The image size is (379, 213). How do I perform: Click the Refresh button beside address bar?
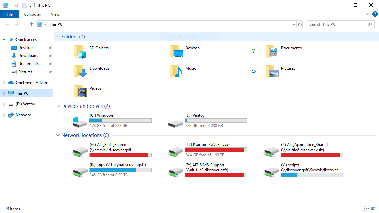pos(300,24)
